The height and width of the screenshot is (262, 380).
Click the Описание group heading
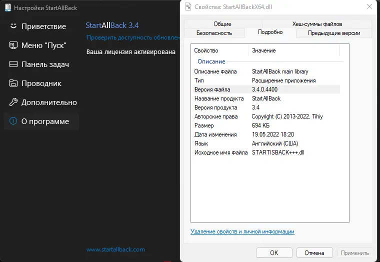(x=211, y=61)
